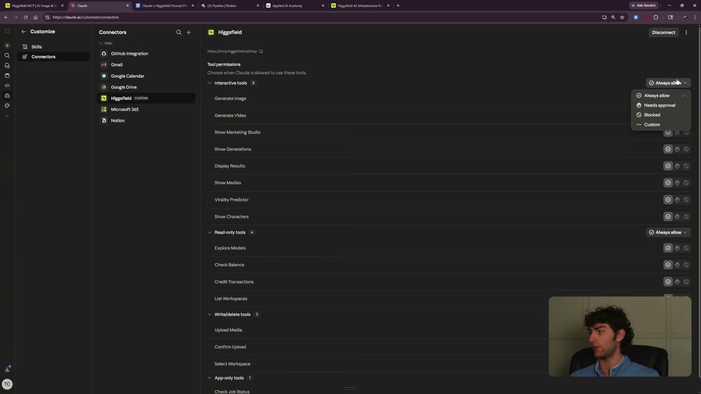Collapse the Interactive tools section

pyautogui.click(x=209, y=83)
